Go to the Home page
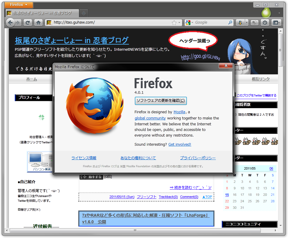Viewport: 288px width, 238px height. pos(38,23)
